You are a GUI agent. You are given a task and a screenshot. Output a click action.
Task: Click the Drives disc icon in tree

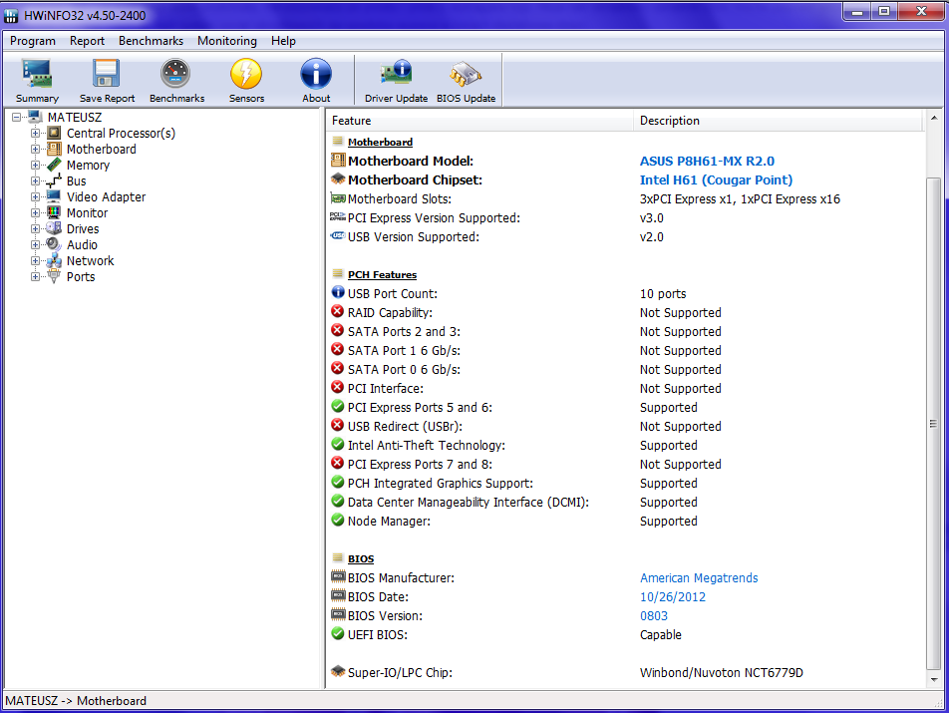click(x=54, y=228)
